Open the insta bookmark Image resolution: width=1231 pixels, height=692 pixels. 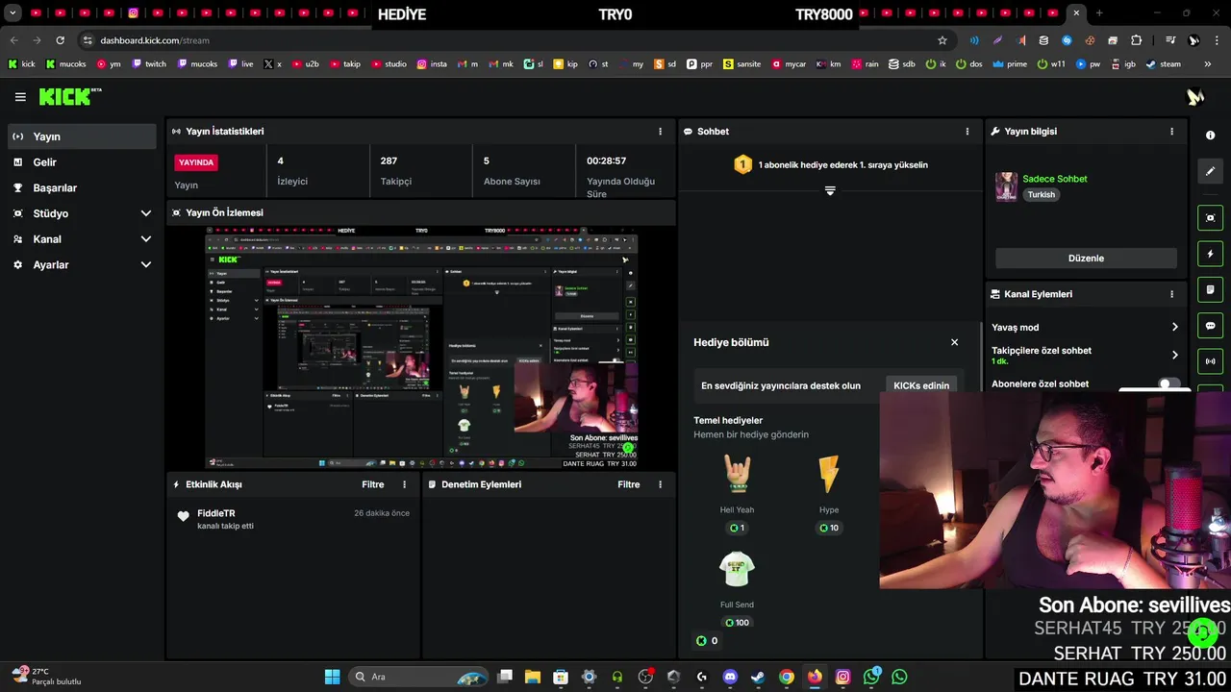[x=432, y=64]
